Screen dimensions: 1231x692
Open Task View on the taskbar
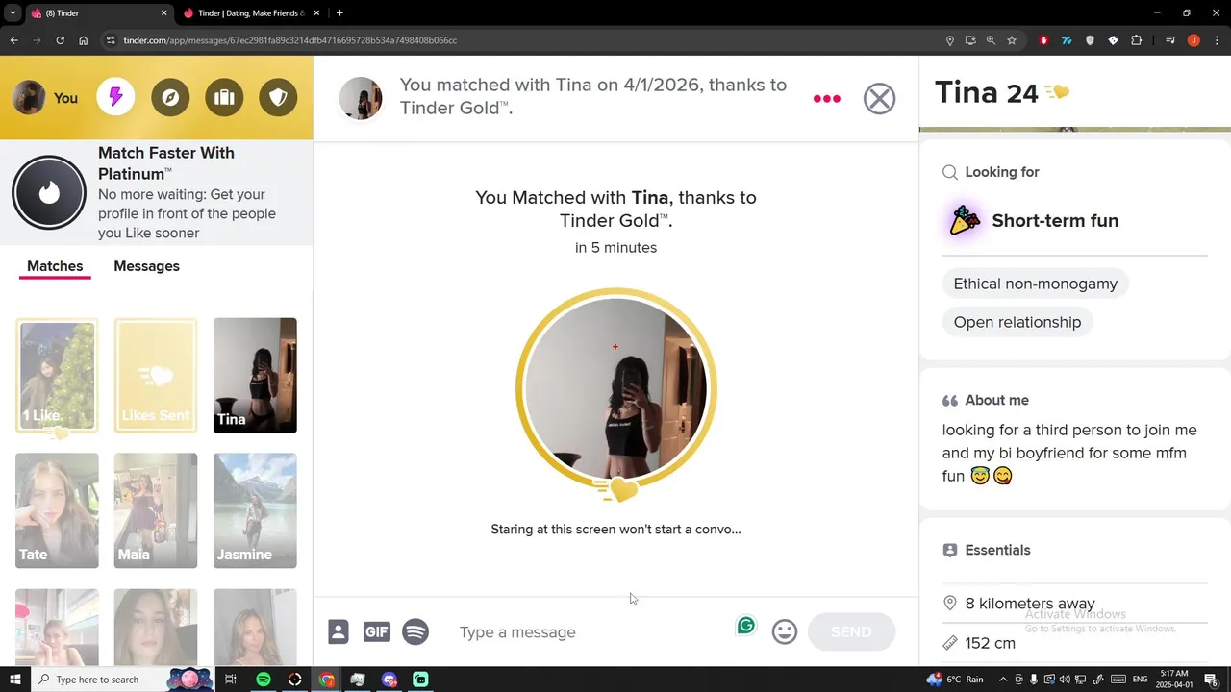pos(230,680)
